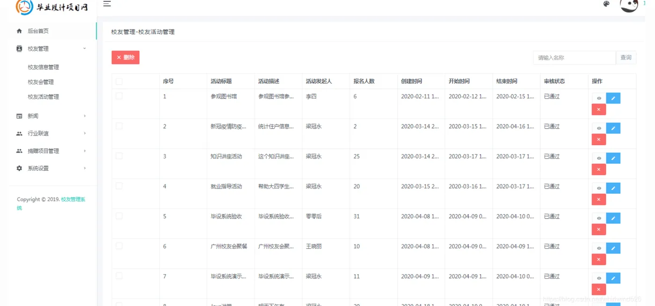View details of 广州校友会聚餐 row
This screenshot has width=655, height=306.
(599, 248)
